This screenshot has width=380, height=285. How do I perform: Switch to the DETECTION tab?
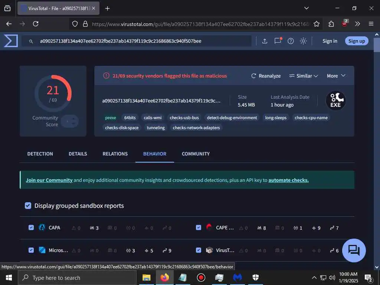[40, 154]
